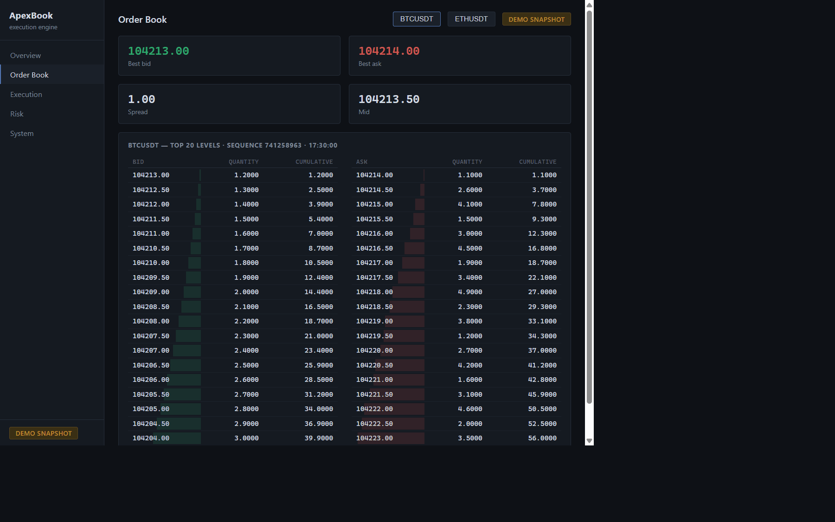Screen dimensions: 835x522
Task: Click the scrollbar up arrow
Action: click(589, 5)
